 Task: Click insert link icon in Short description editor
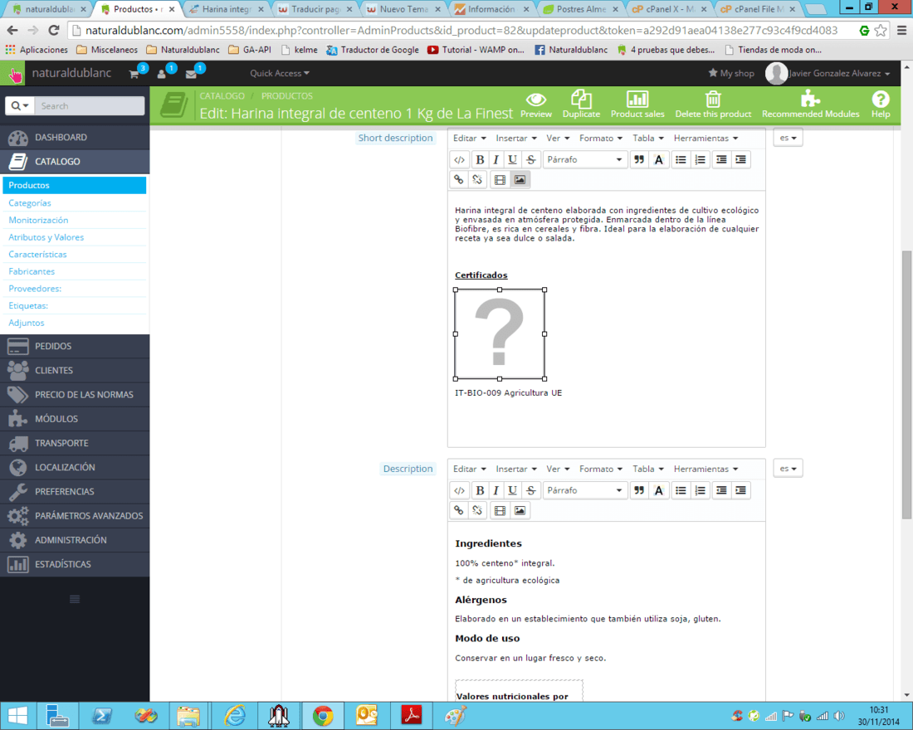[459, 179]
